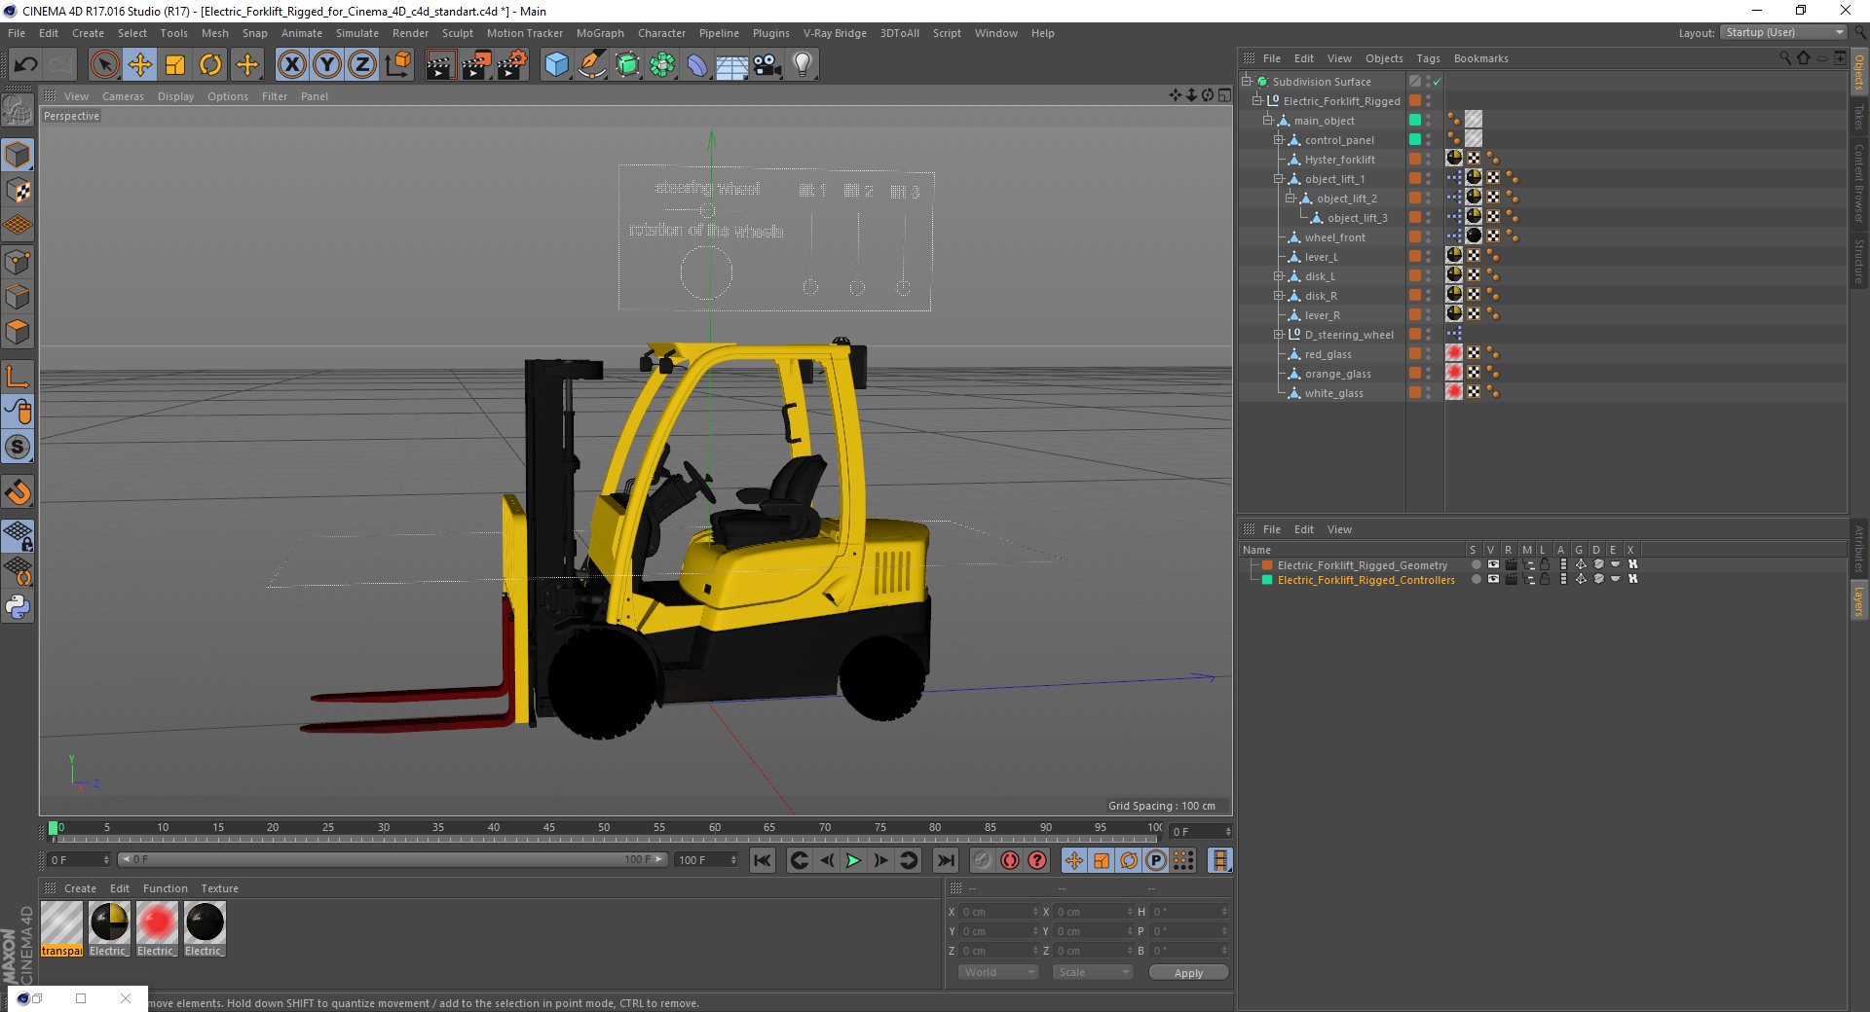
Task: Open the spline Pen tool
Action: pos(592,64)
